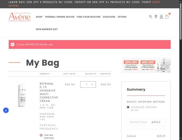Open the Discover menu
This screenshot has width=182, height=140.
[109, 17]
